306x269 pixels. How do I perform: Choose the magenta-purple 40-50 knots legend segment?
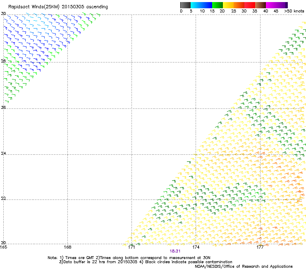pyautogui.click(x=277, y=5)
